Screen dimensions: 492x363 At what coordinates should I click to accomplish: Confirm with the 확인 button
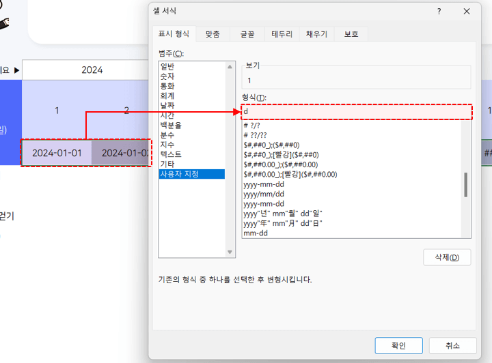pos(398,345)
